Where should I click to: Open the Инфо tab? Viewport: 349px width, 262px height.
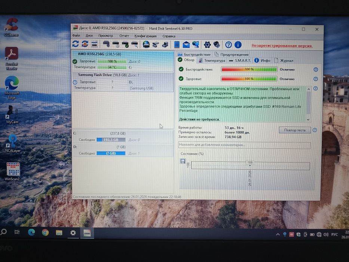tap(262, 60)
